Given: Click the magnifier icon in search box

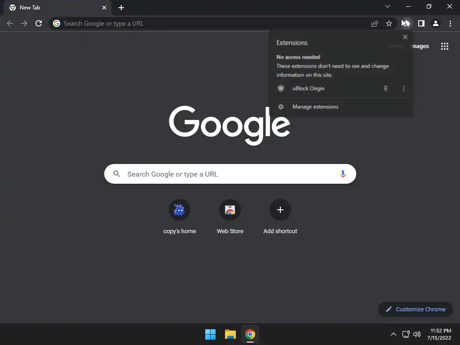Looking at the screenshot, I should (116, 174).
